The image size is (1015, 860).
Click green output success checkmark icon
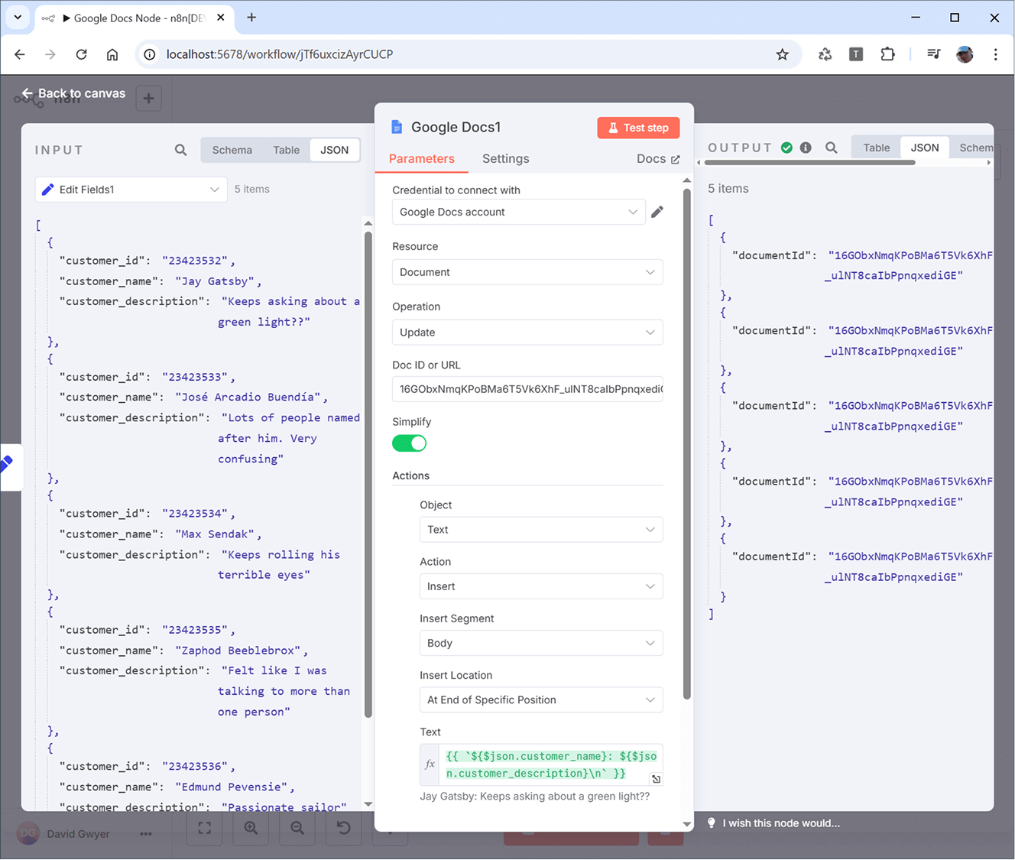coord(786,148)
